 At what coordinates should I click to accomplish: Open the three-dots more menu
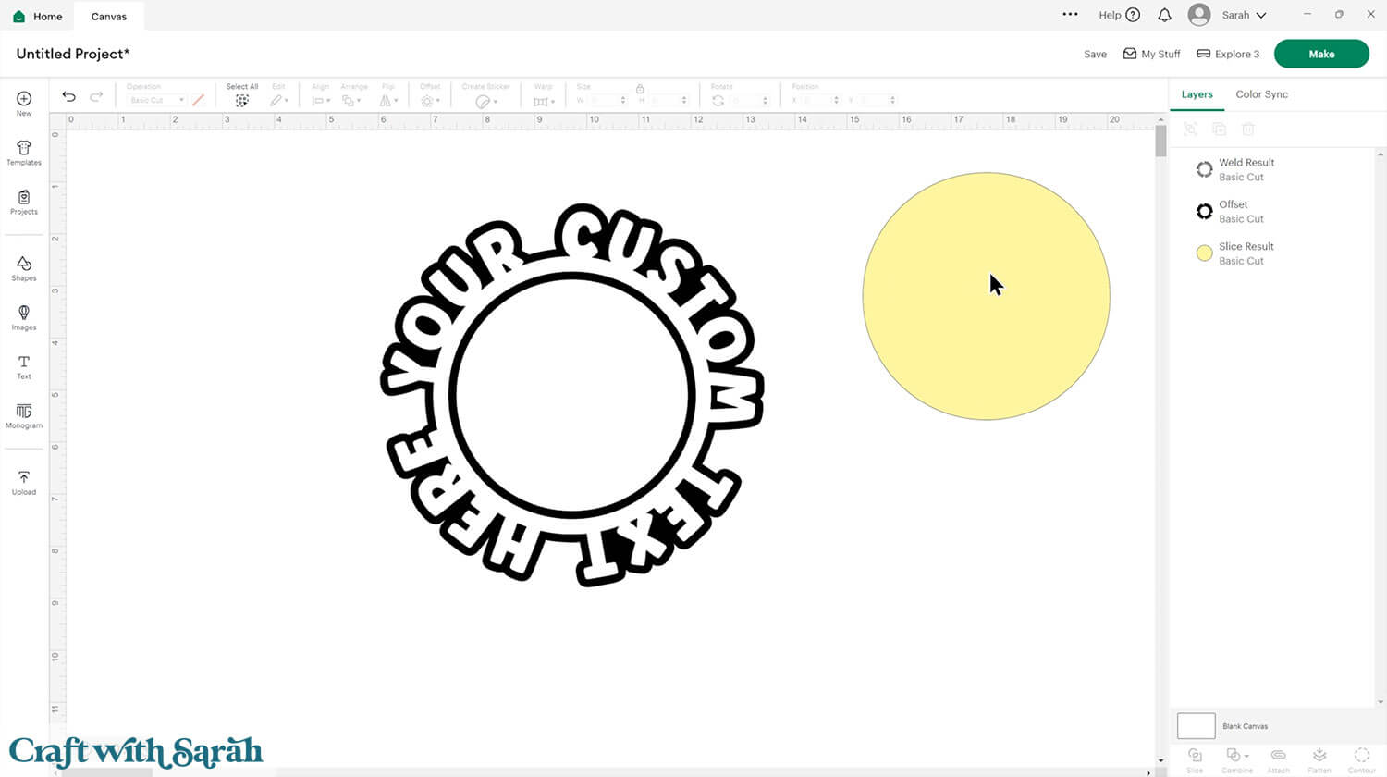1070,15
